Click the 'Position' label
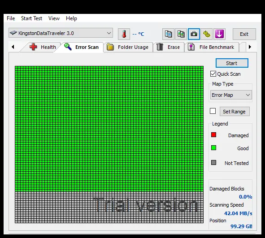This screenshot has height=238, width=265. [x=217, y=221]
